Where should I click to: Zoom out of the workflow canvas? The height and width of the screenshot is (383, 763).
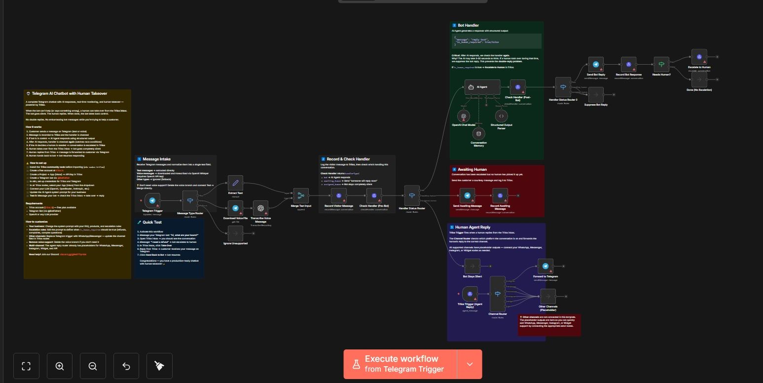[93, 366]
